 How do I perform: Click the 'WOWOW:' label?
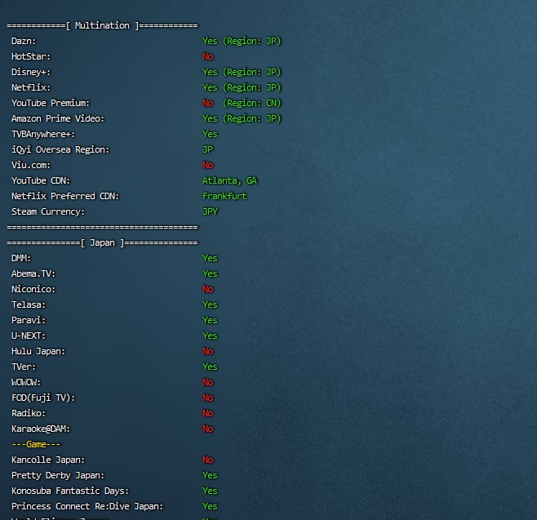click(26, 382)
